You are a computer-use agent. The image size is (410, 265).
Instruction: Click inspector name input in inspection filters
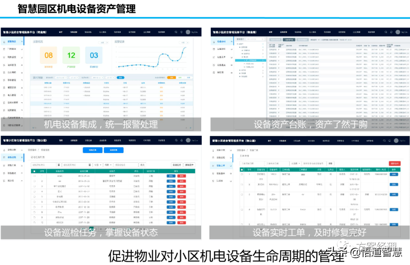(126, 165)
